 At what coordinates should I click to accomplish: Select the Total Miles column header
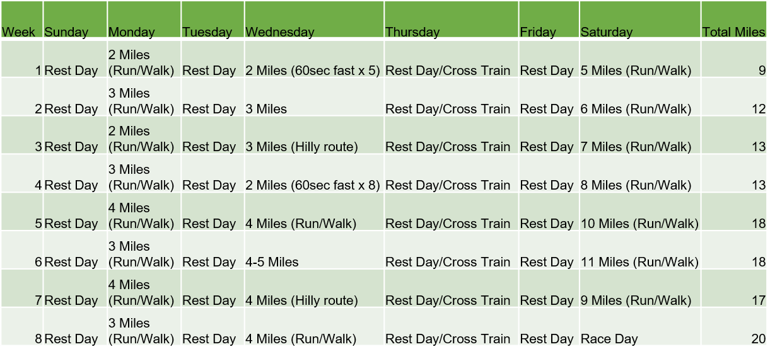click(733, 32)
